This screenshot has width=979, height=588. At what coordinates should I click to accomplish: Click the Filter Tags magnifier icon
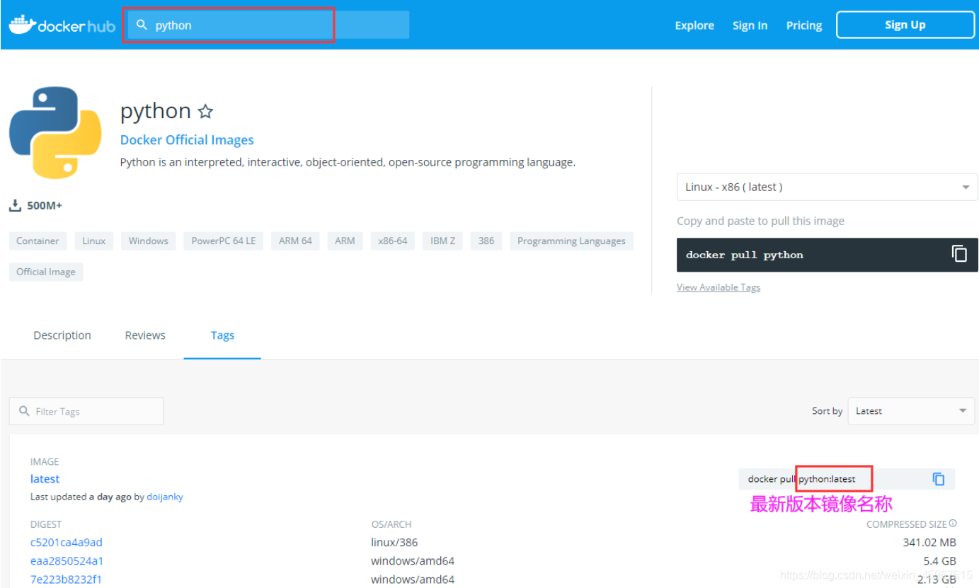tap(24, 411)
